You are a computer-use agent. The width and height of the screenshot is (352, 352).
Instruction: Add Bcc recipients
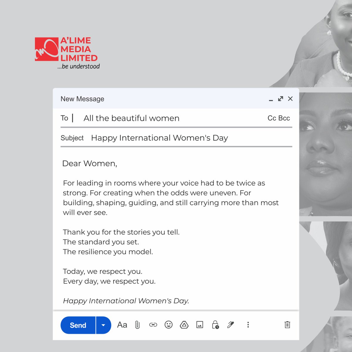[284, 118]
